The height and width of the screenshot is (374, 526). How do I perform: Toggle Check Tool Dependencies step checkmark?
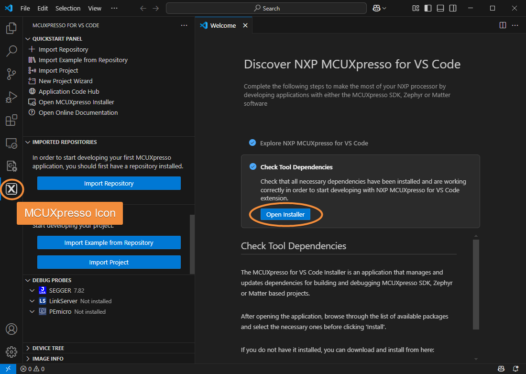(x=253, y=167)
